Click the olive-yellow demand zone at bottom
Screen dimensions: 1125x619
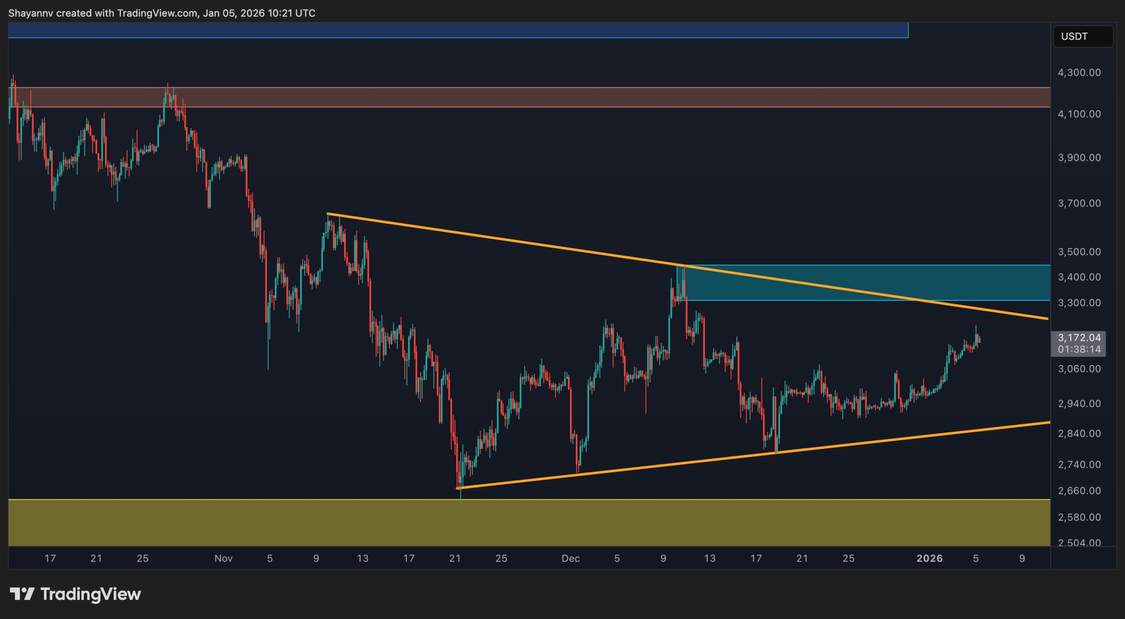[527, 523]
